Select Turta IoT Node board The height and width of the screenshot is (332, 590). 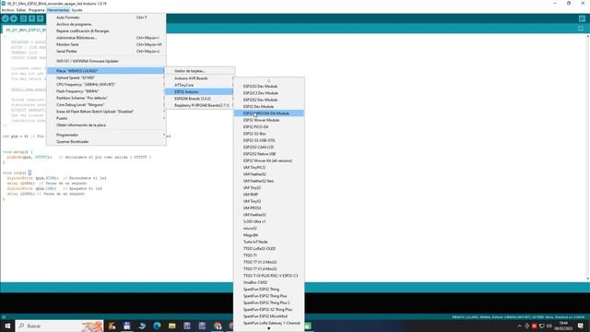click(x=268, y=242)
